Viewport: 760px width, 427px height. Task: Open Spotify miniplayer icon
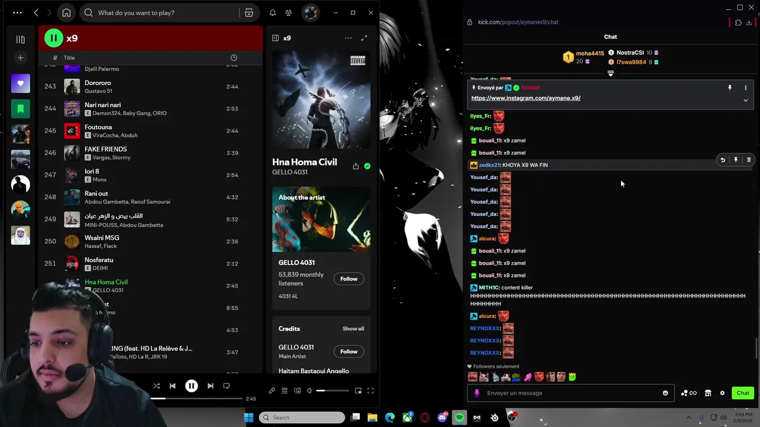point(358,391)
